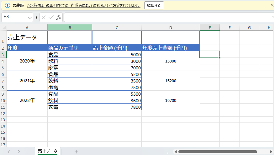Select column E header
274x155 pixels.
pyautogui.click(x=210, y=27)
